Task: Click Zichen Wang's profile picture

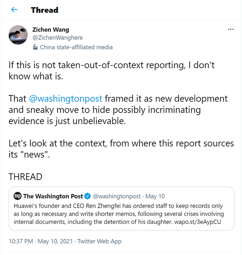Action: [x=18, y=35]
